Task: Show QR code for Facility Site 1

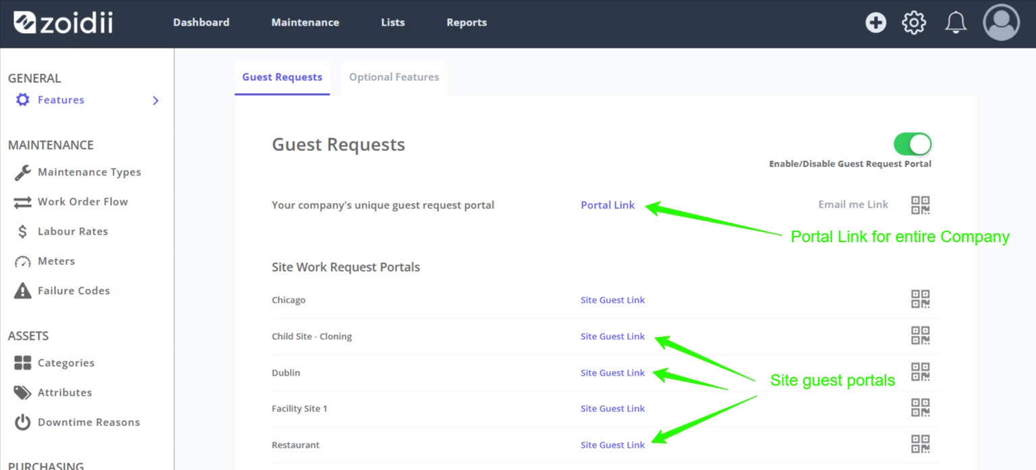Action: click(x=921, y=408)
